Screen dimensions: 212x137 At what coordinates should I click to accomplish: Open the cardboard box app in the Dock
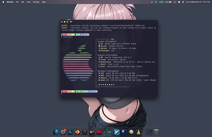(131, 132)
